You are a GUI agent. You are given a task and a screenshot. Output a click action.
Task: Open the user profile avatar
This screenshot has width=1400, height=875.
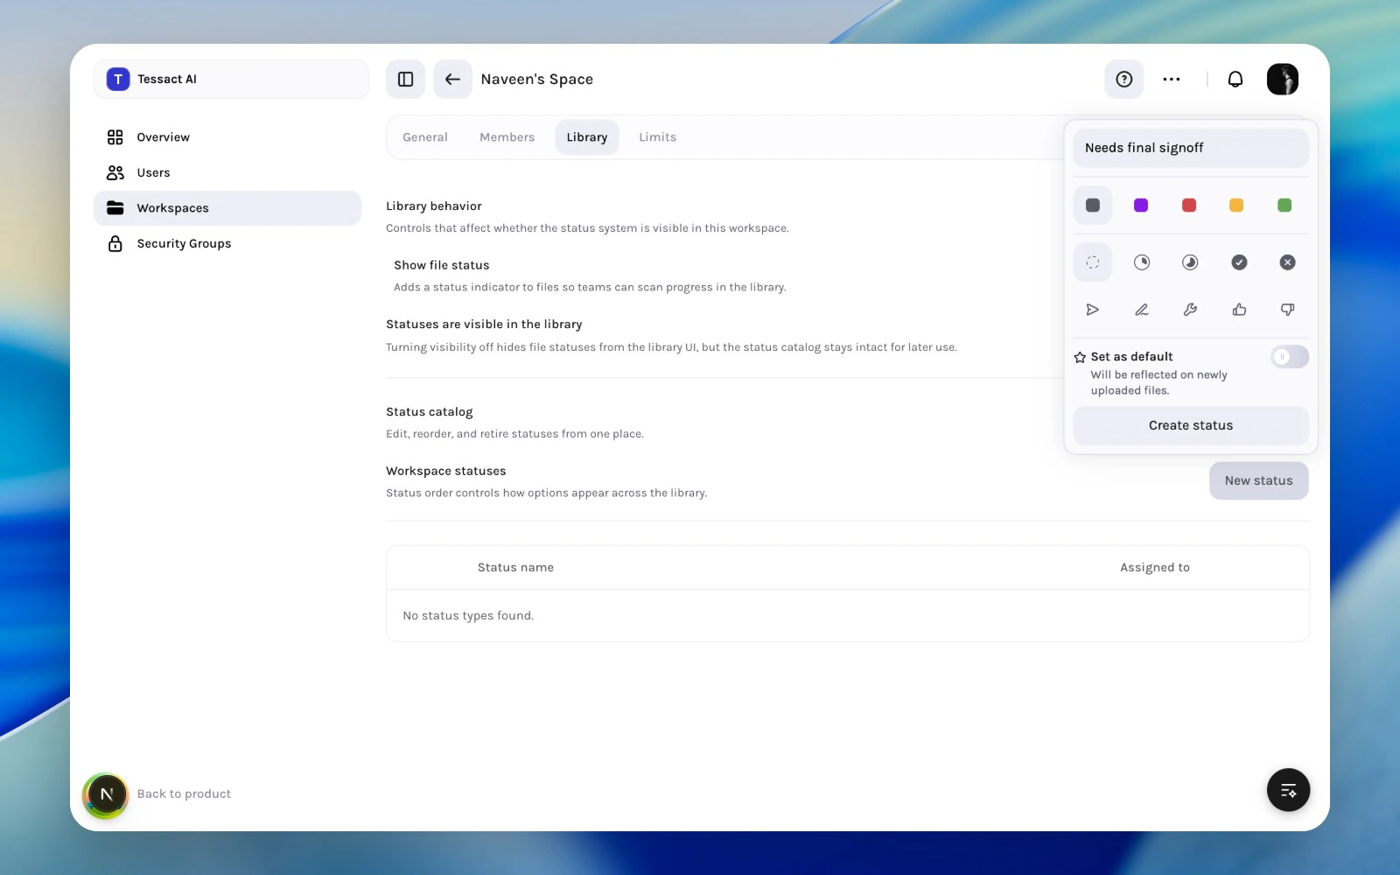click(1283, 80)
